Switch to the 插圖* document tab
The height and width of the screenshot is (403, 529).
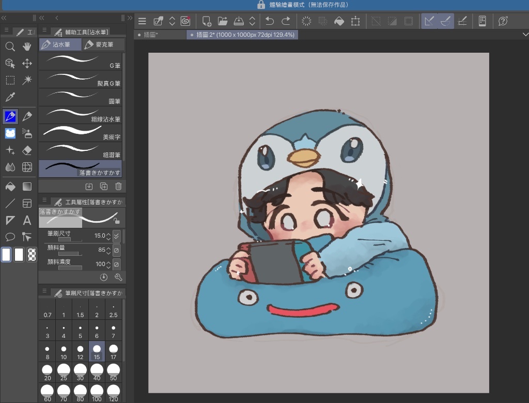click(x=160, y=35)
